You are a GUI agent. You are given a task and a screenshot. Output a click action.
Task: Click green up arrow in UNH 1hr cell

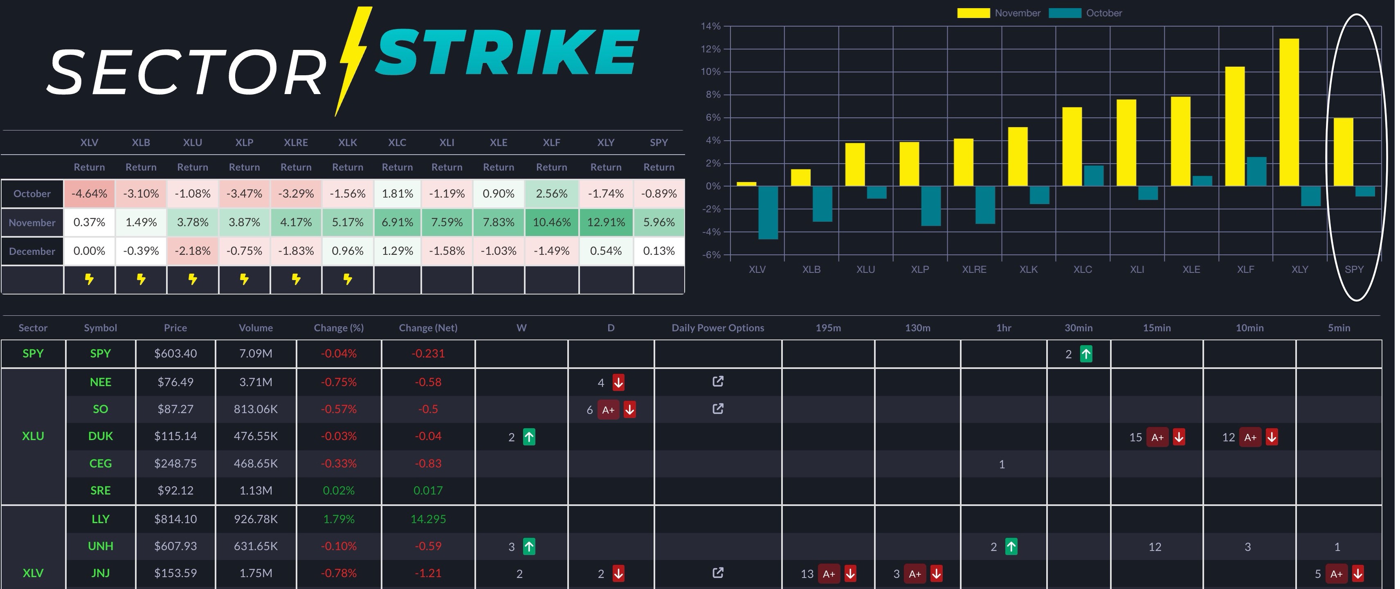tap(1011, 546)
